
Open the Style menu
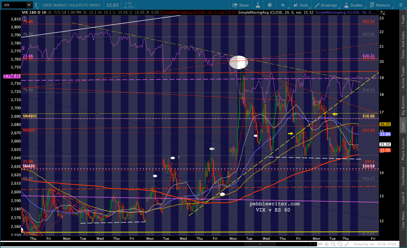click(x=300, y=5)
